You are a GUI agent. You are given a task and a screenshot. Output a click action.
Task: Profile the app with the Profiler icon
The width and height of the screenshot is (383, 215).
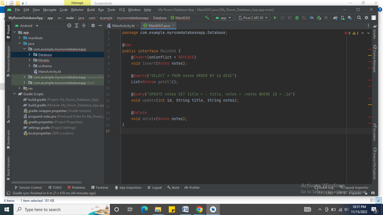(x=311, y=17)
